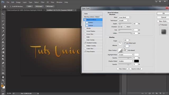Click OK in Layer Style dialog
This screenshot has height=95, width=169.
163,13
